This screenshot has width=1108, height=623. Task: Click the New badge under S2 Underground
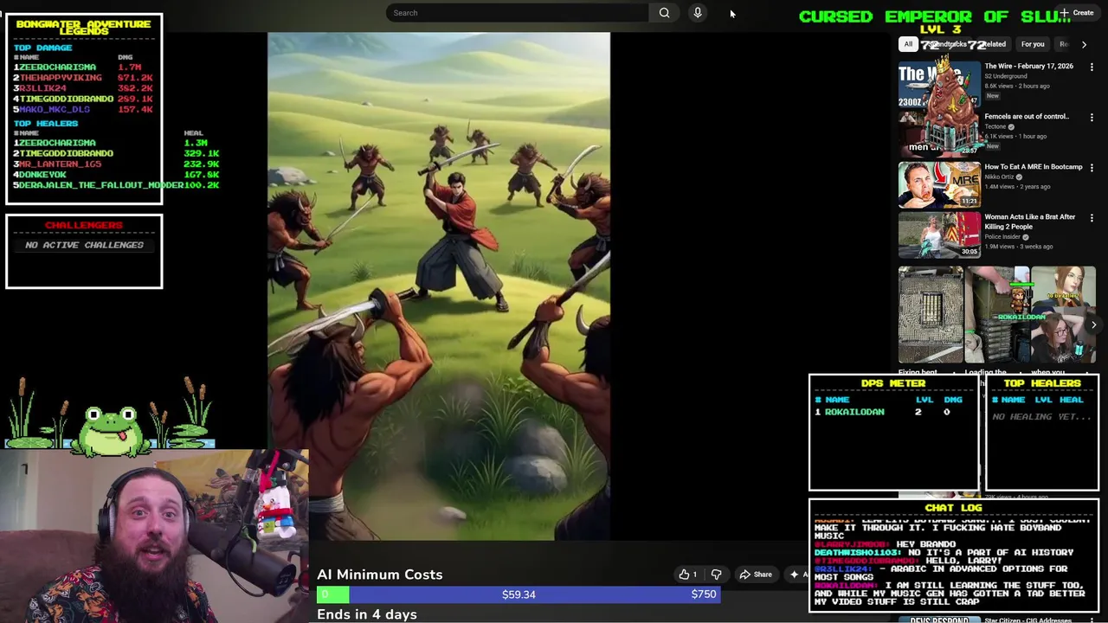(992, 96)
